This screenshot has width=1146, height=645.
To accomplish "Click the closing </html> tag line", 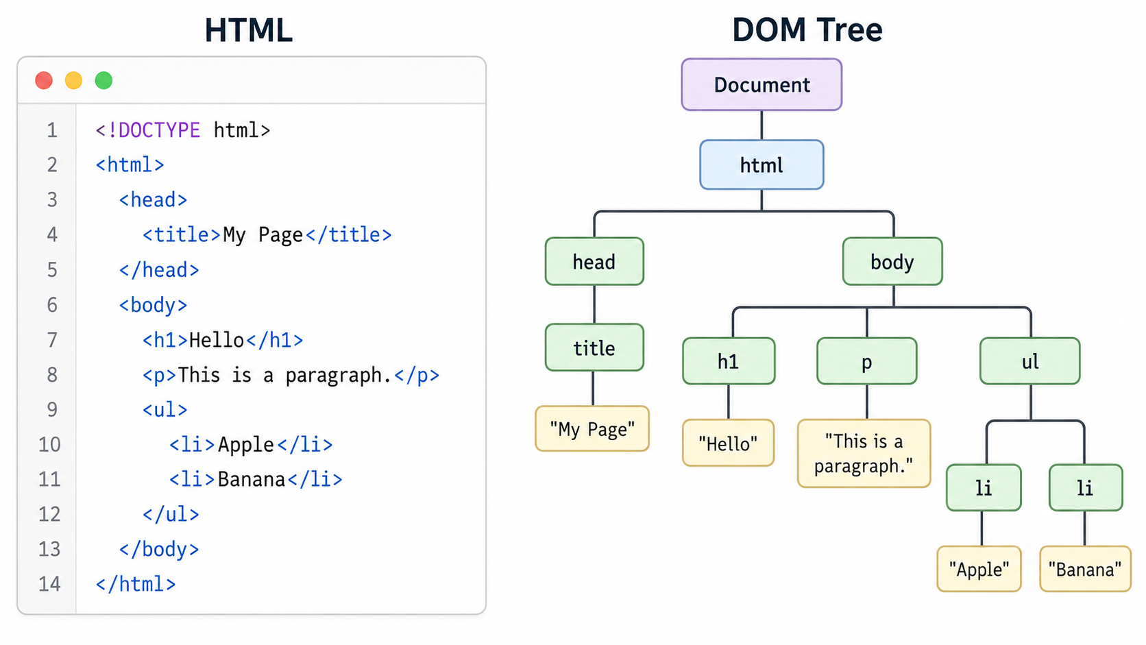I will pyautogui.click(x=136, y=584).
